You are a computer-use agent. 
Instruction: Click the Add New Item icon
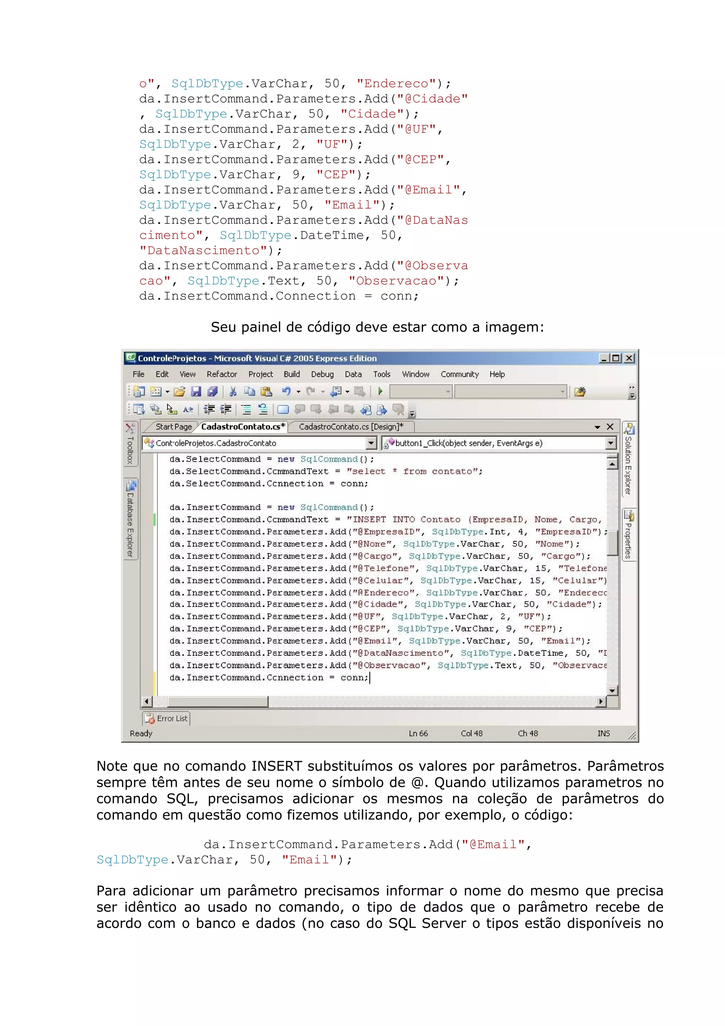click(155, 392)
